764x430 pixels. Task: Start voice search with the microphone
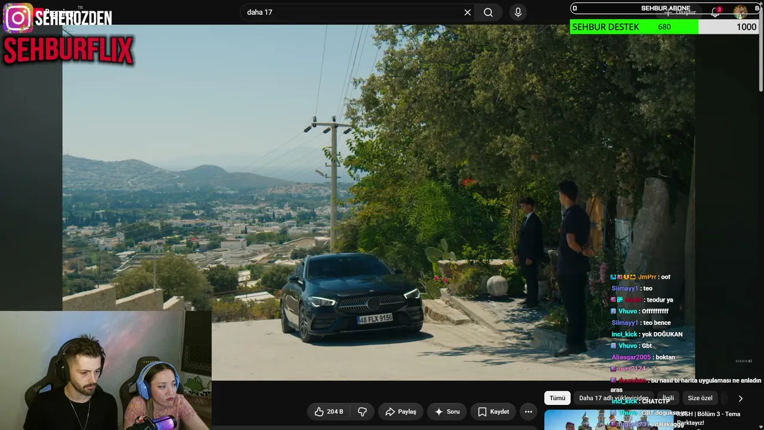pos(518,13)
